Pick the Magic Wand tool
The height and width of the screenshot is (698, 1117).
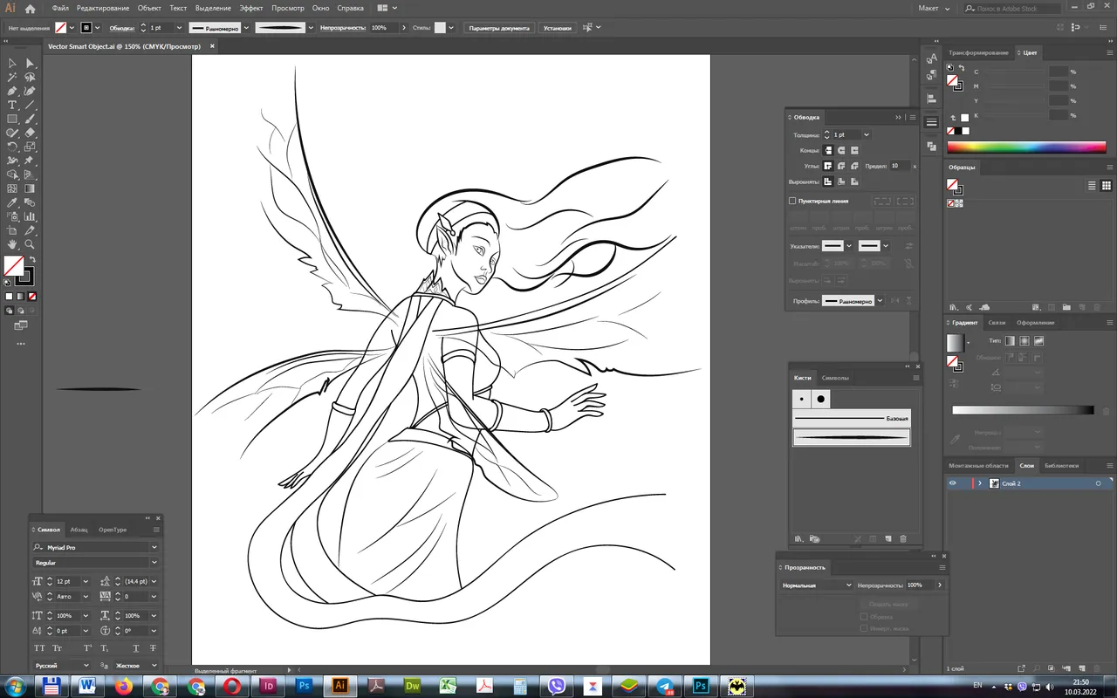point(12,77)
